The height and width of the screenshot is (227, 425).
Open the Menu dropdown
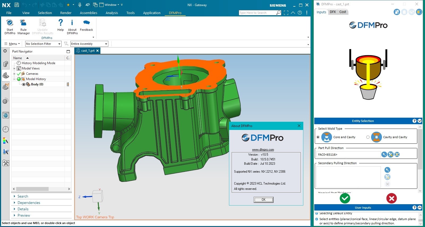point(12,44)
